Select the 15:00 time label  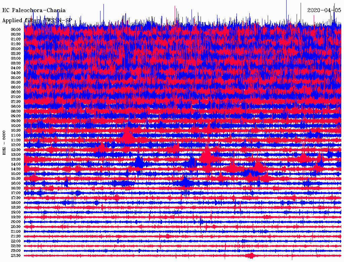tap(16, 174)
